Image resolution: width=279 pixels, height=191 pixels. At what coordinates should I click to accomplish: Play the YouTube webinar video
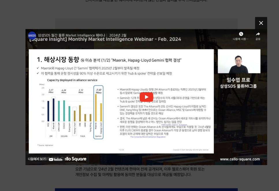(146, 97)
